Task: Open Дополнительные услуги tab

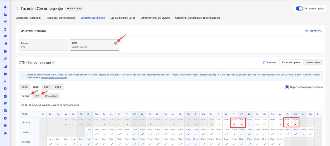Action: point(155,18)
